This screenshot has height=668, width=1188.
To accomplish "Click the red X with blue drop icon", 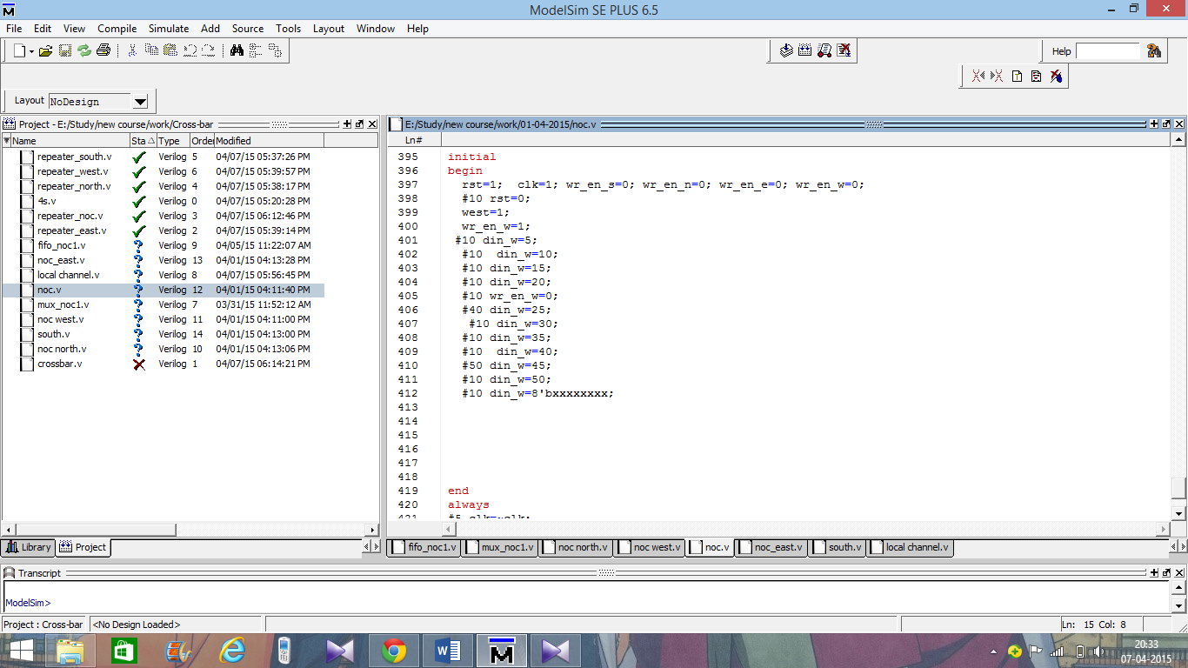I will point(1056,77).
